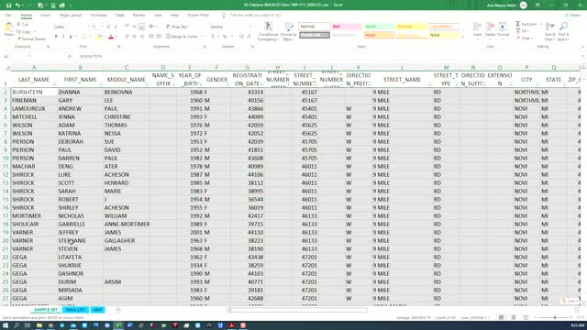The width and height of the screenshot is (587, 330).
Task: Select the SAMPLE_SET sheet tab
Action: [x=46, y=310]
